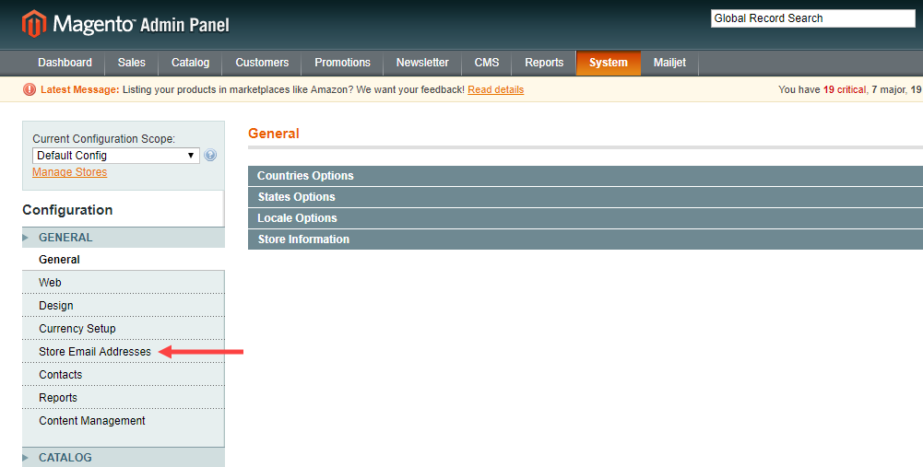Open the Design configuration section
Screen dimensions: 923x467
coord(124,305)
